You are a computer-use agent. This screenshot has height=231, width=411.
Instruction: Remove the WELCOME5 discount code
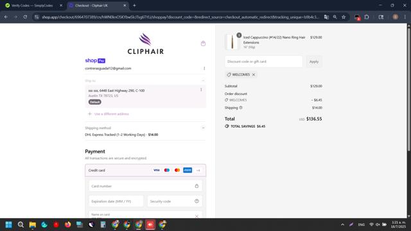point(254,74)
